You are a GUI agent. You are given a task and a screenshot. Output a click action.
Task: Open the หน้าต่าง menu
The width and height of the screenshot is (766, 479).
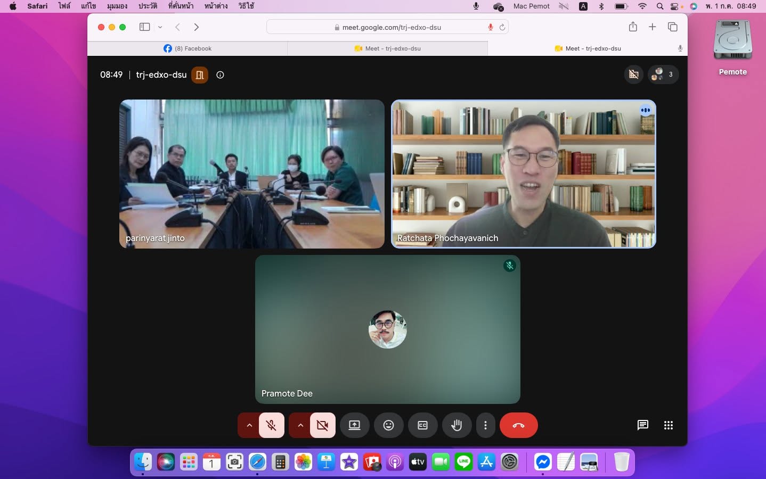216,6
